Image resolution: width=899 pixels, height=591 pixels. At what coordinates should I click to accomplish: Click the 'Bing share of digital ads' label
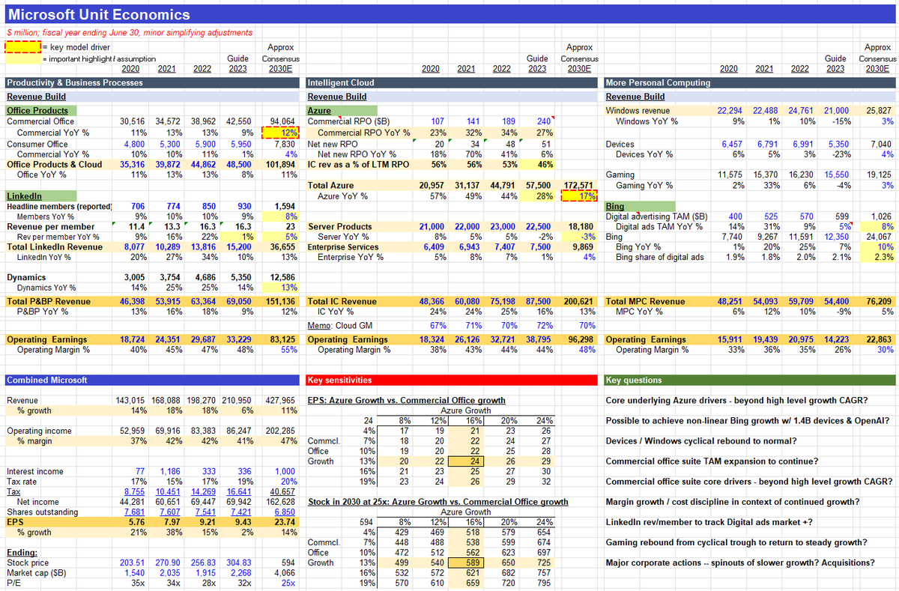pyautogui.click(x=660, y=257)
